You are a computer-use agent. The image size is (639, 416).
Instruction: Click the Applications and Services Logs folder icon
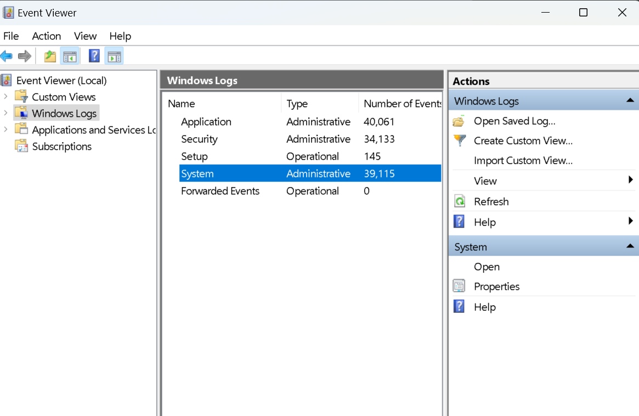(x=21, y=130)
